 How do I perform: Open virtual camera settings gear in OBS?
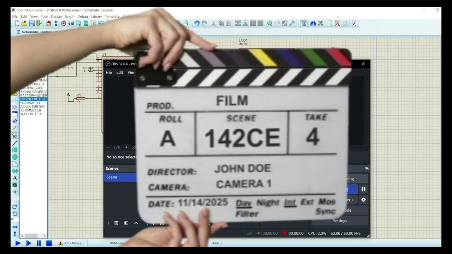(363, 200)
